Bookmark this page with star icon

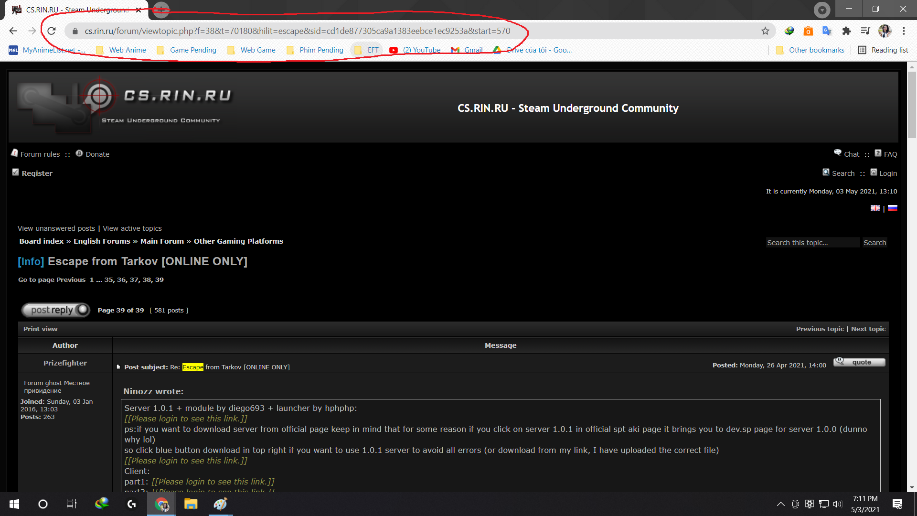765,31
